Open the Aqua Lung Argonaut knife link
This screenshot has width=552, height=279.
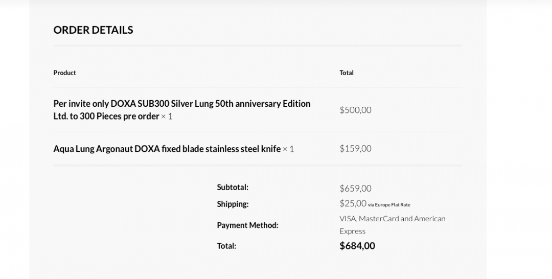tap(167, 149)
